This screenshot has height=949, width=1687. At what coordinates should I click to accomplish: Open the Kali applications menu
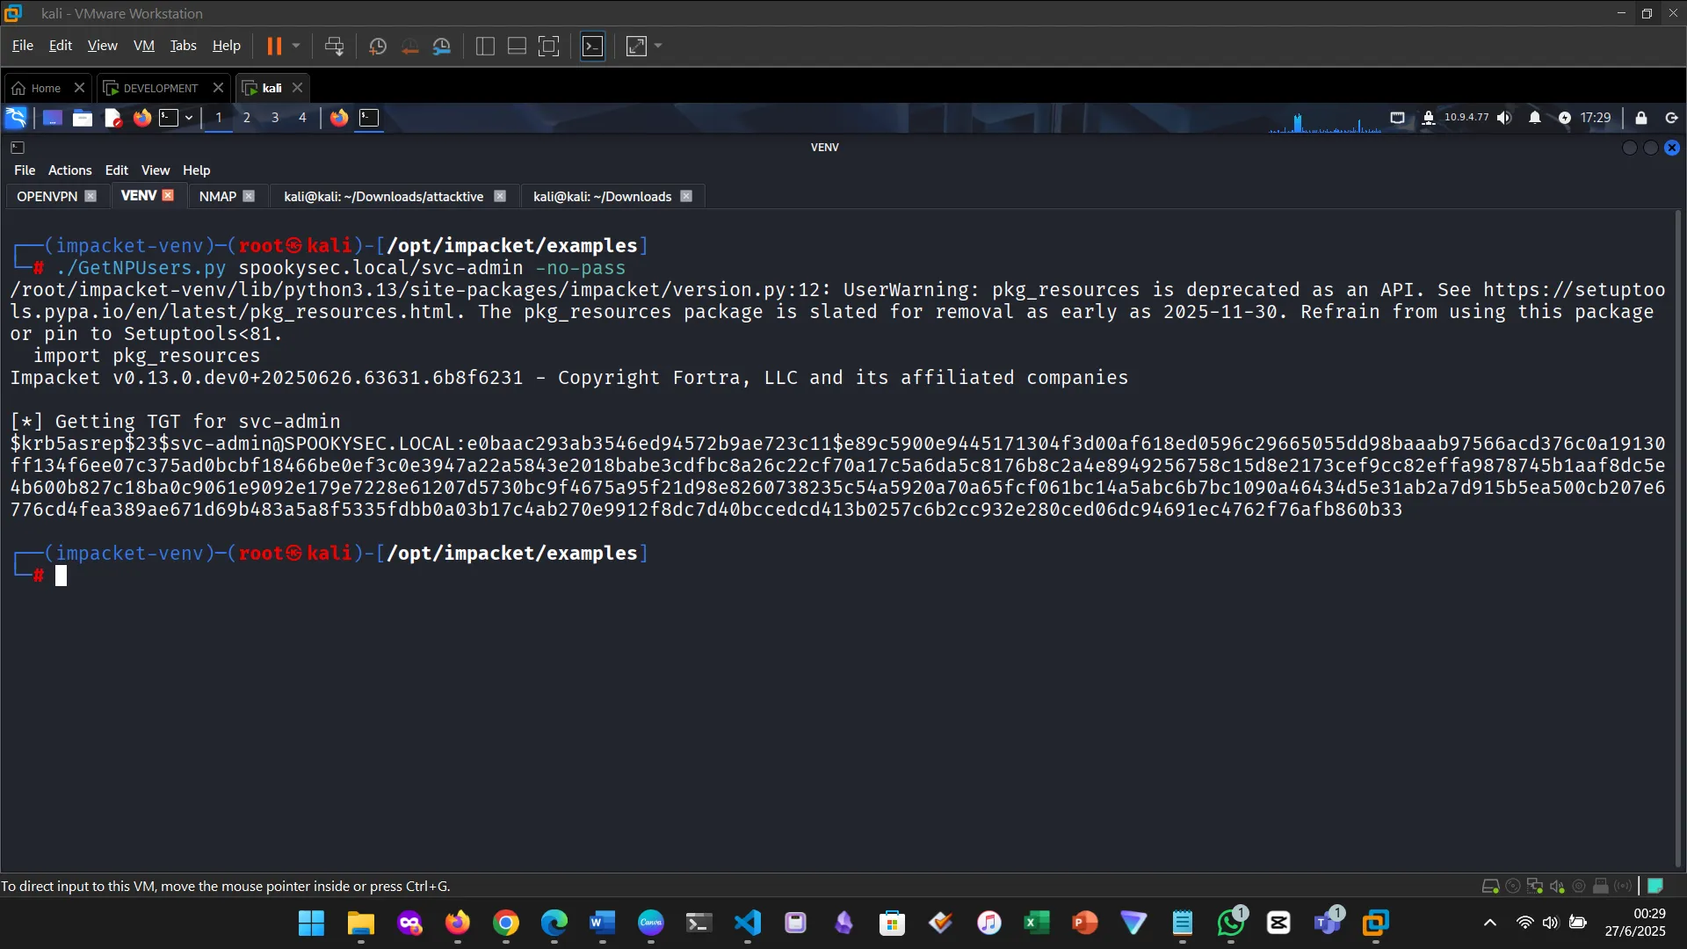tap(15, 117)
